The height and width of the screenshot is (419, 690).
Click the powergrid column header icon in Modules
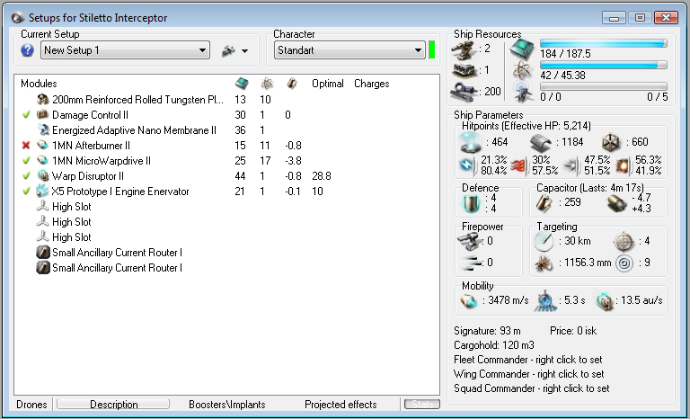pos(266,84)
